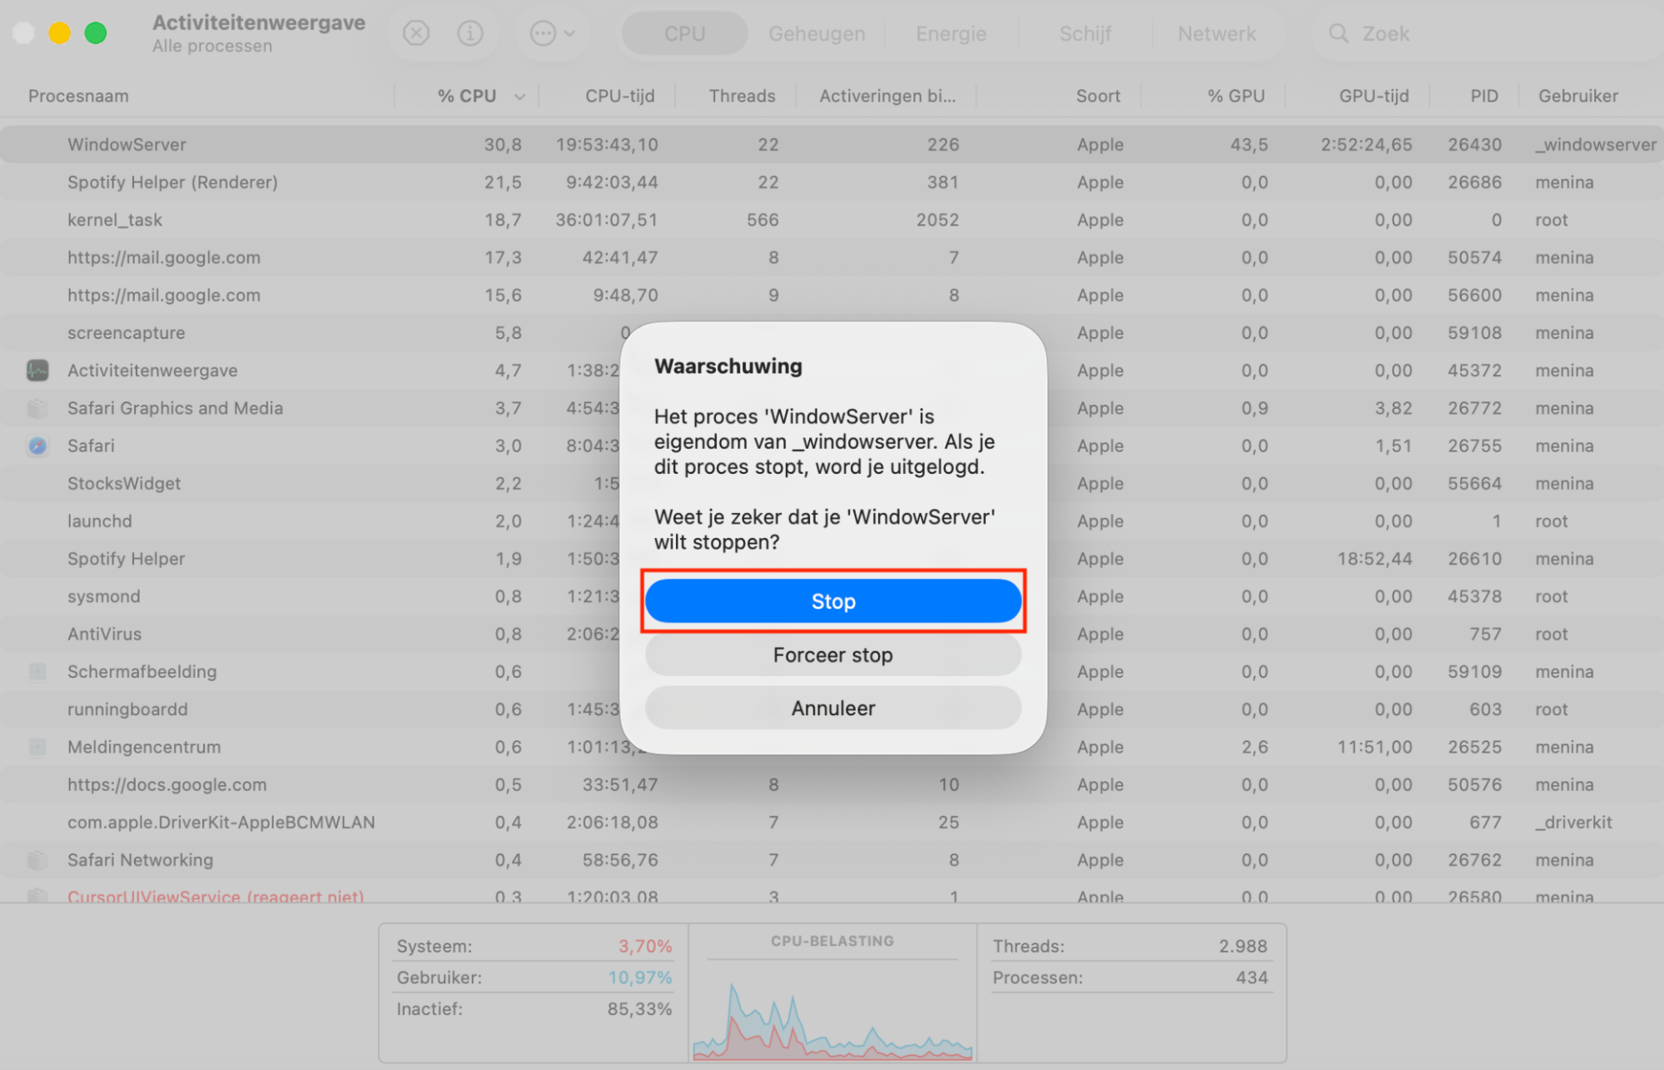Image resolution: width=1664 pixels, height=1070 pixels.
Task: Click the sort chevron on the % CPU column
Action: (520, 96)
